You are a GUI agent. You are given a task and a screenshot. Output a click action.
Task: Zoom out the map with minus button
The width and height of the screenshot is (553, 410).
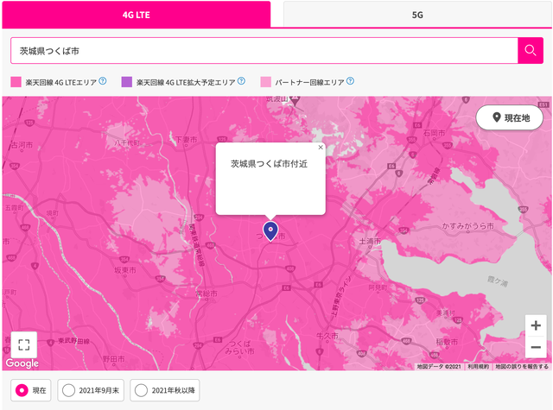[536, 347]
